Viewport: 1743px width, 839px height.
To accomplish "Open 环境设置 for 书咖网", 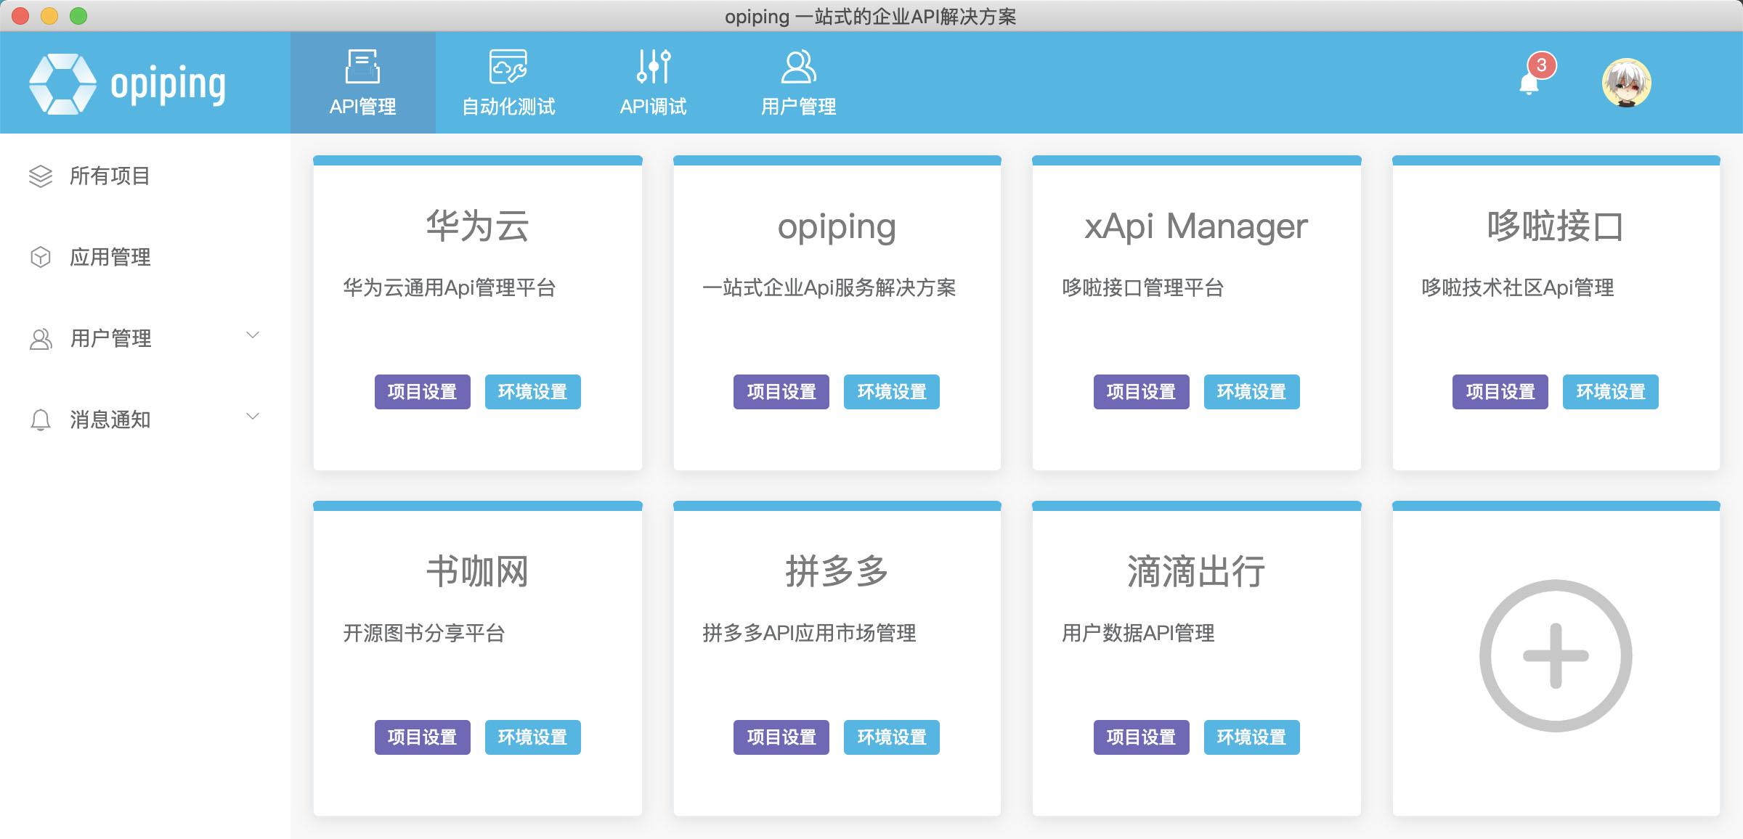I will point(533,737).
